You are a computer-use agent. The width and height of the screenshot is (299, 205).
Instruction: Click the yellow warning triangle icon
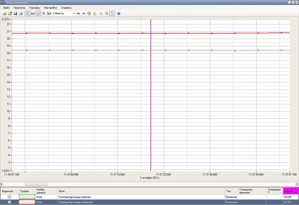pos(95,13)
